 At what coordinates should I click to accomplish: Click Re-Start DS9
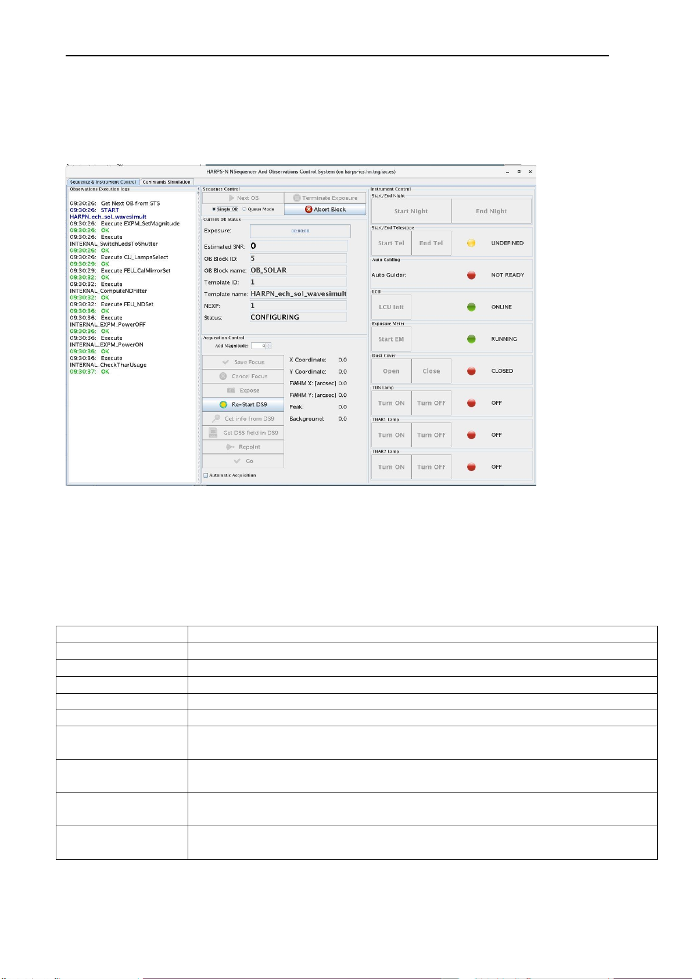pyautogui.click(x=243, y=404)
